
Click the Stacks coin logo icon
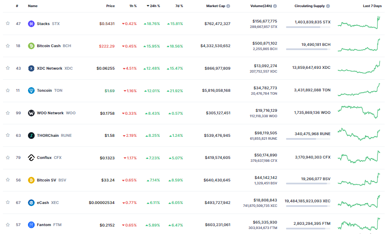coord(31,24)
